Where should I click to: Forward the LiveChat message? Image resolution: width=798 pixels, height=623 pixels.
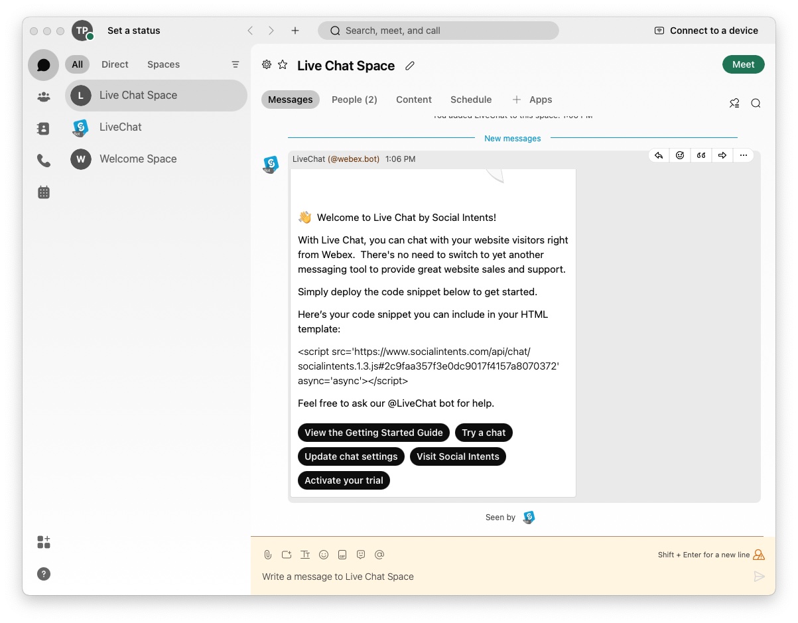[722, 155]
